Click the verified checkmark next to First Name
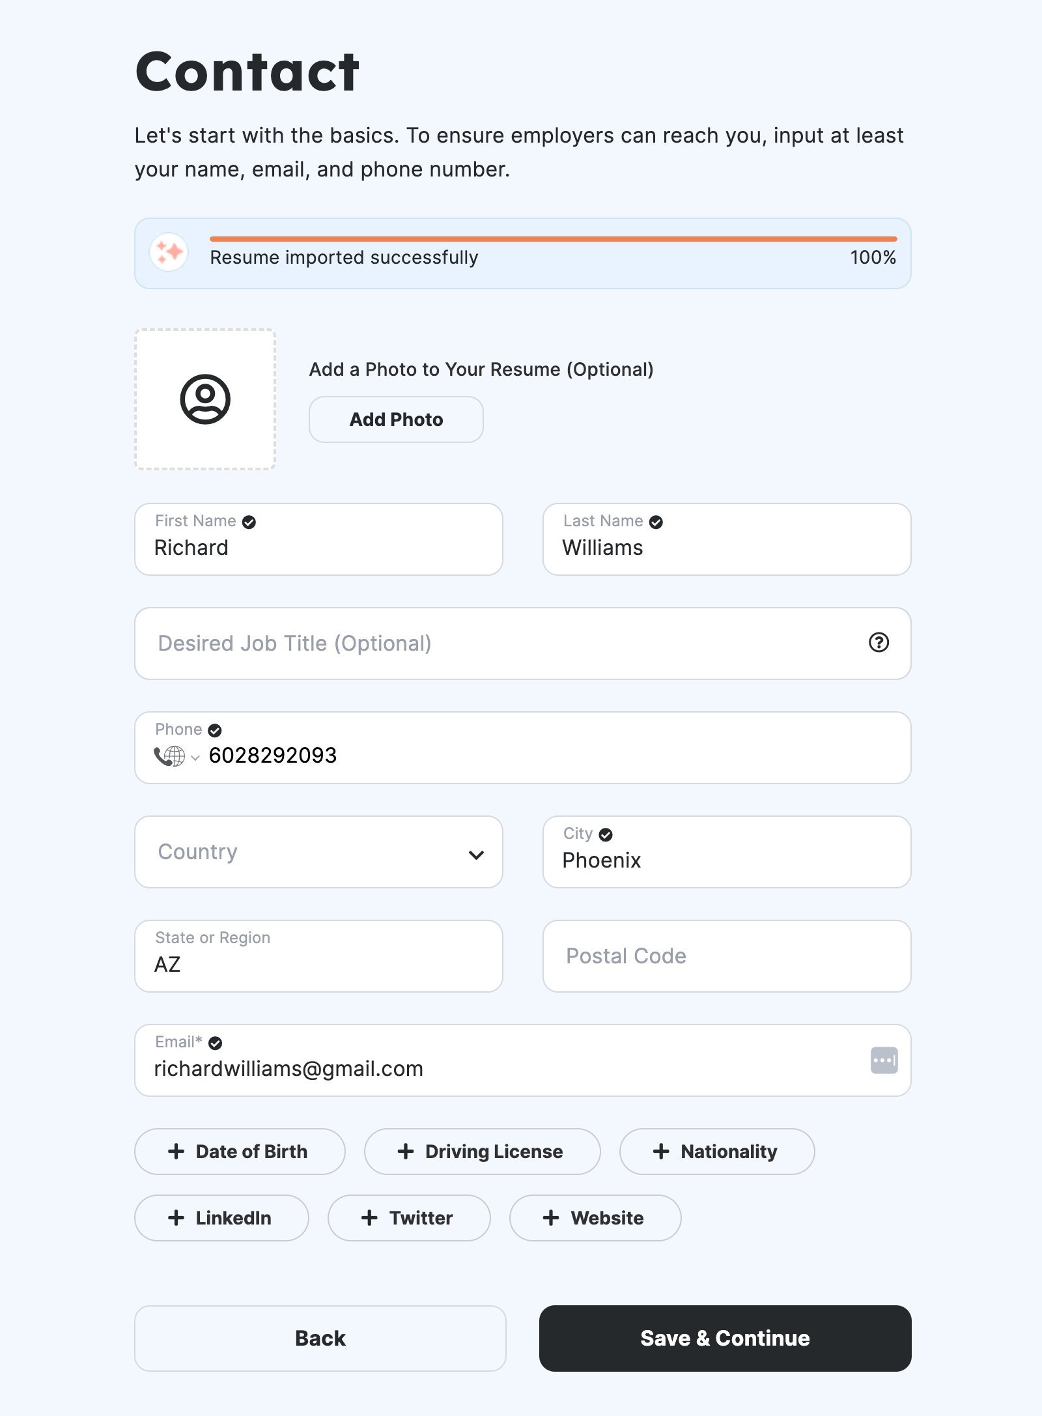This screenshot has width=1042, height=1416. click(x=249, y=521)
